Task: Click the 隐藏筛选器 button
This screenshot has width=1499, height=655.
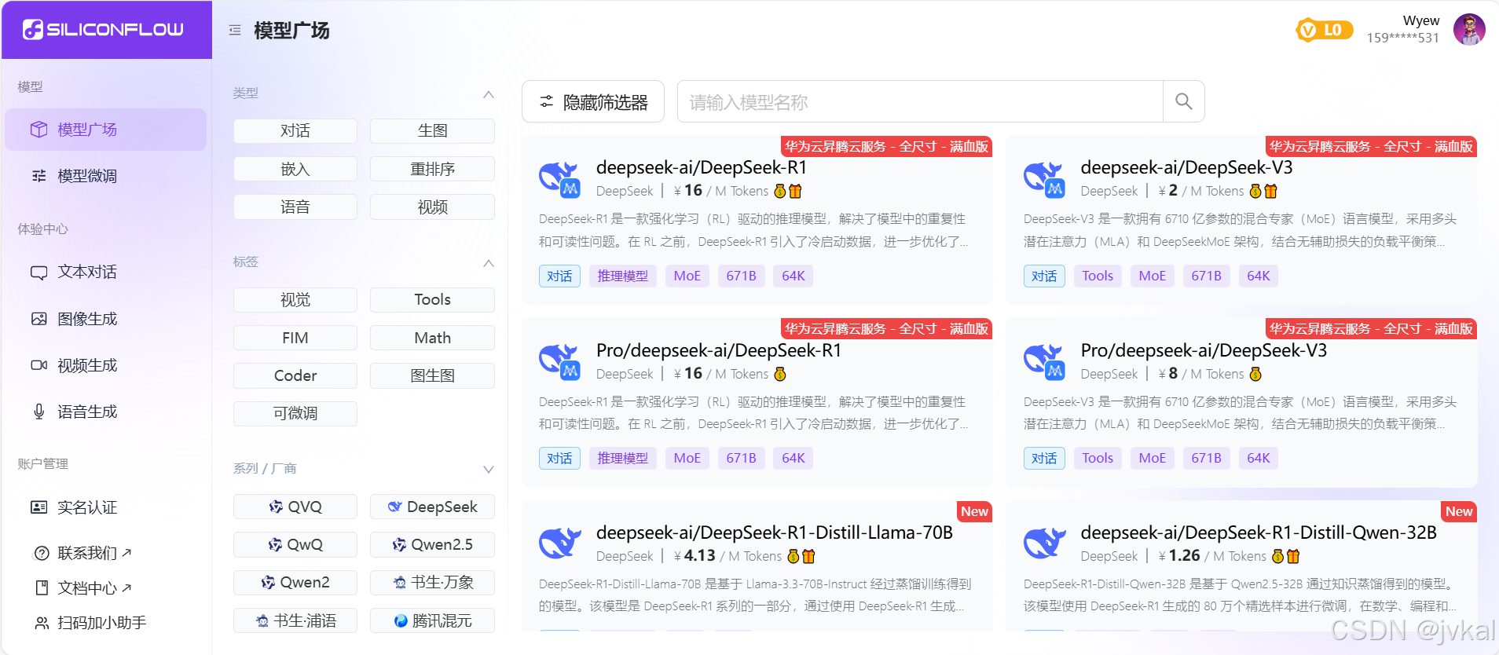Action: pos(593,101)
